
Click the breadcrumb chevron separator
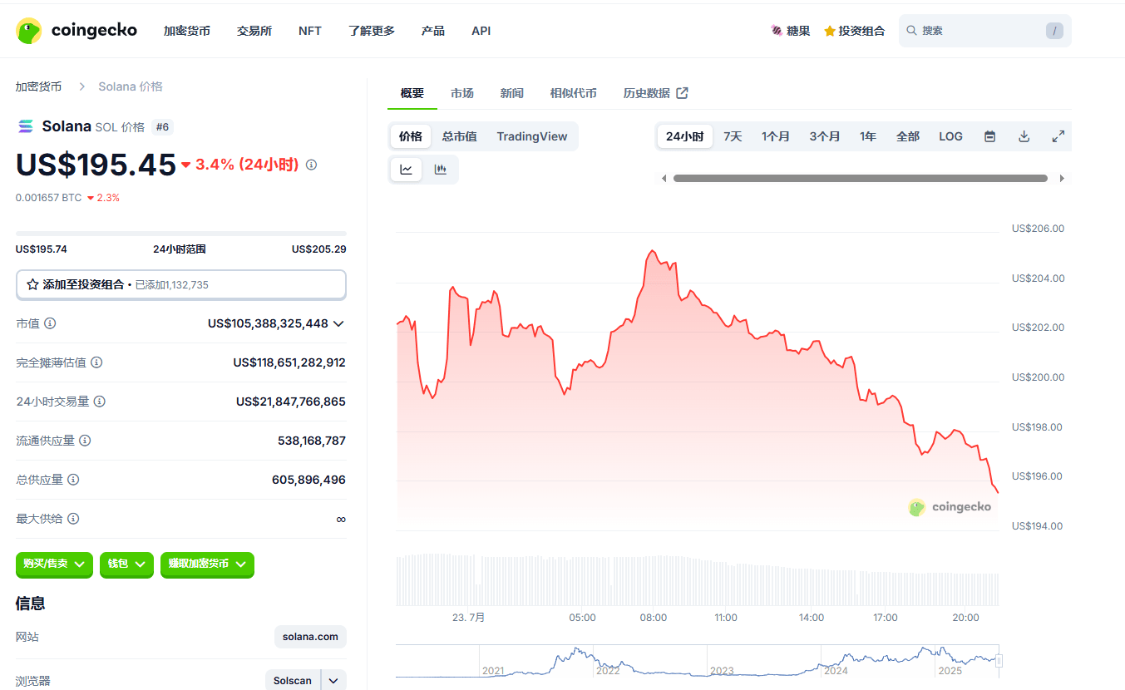coord(82,86)
